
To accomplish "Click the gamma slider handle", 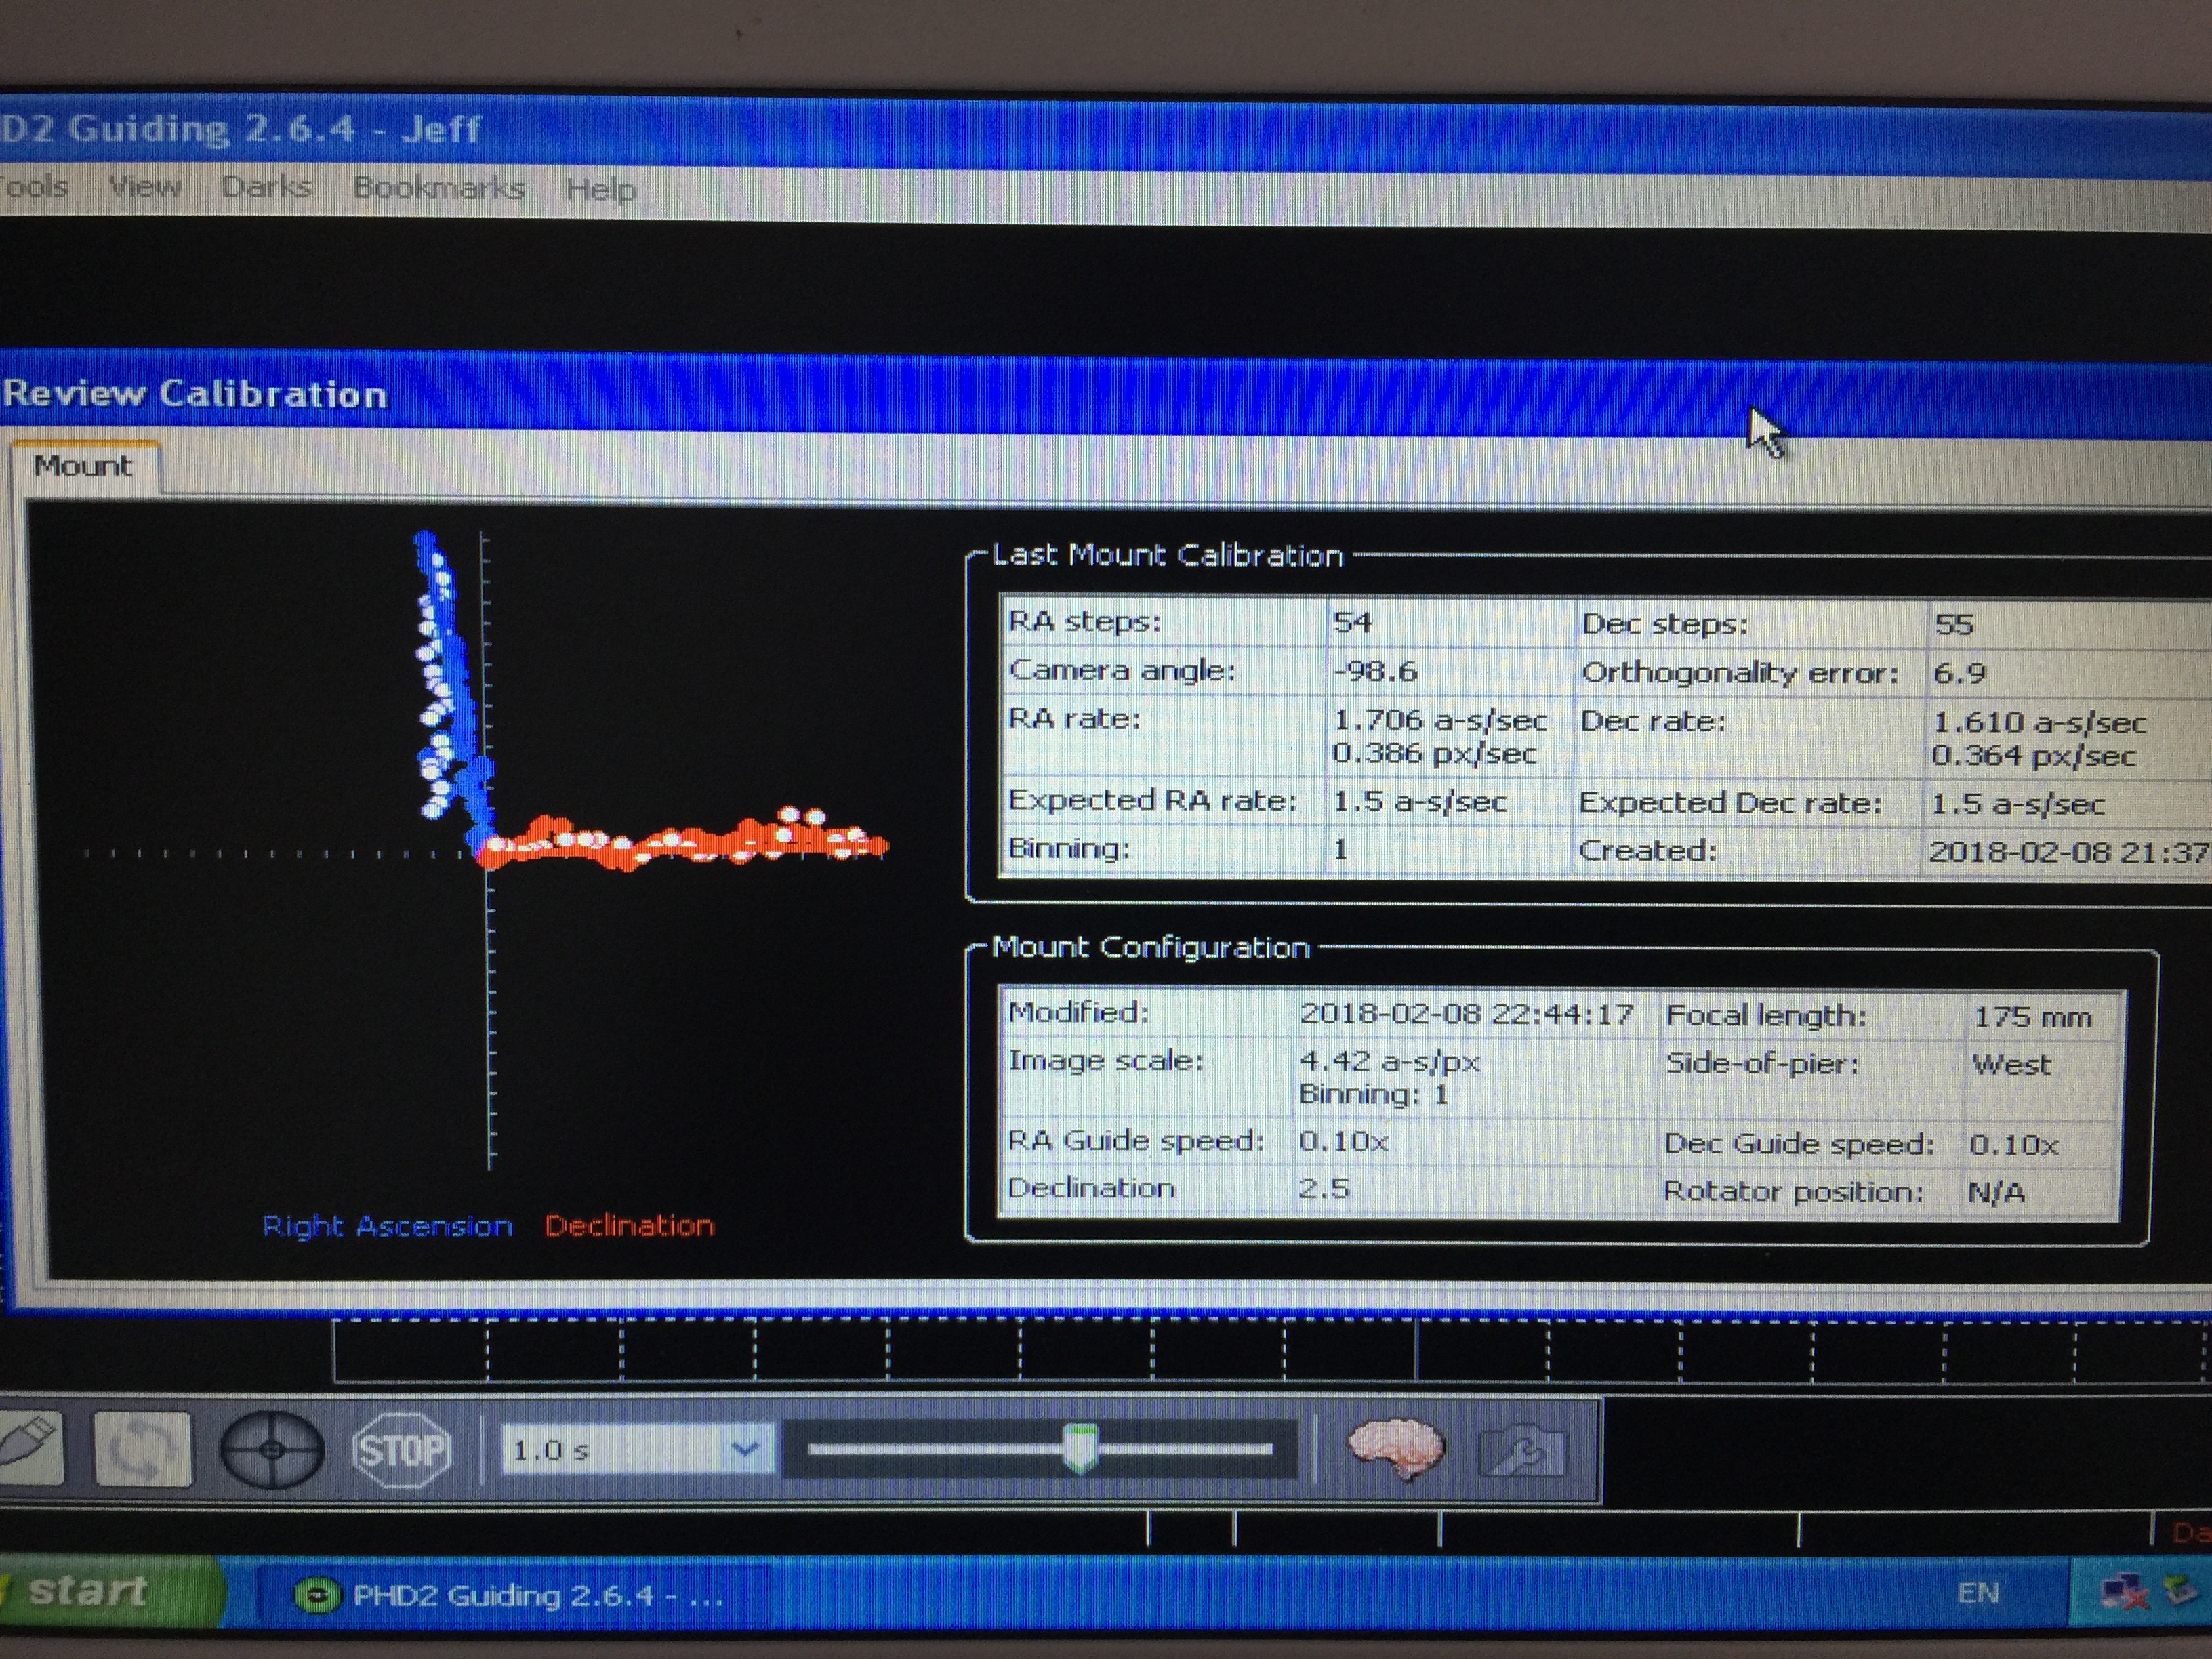I will [x=1080, y=1448].
